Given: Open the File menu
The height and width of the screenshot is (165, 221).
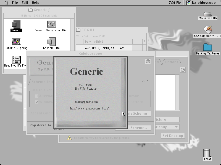Looking at the screenshot, I should point(15,3).
